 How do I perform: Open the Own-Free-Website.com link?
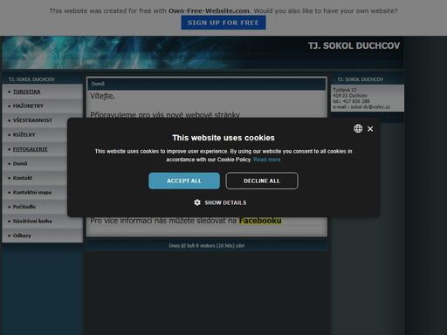(x=209, y=10)
